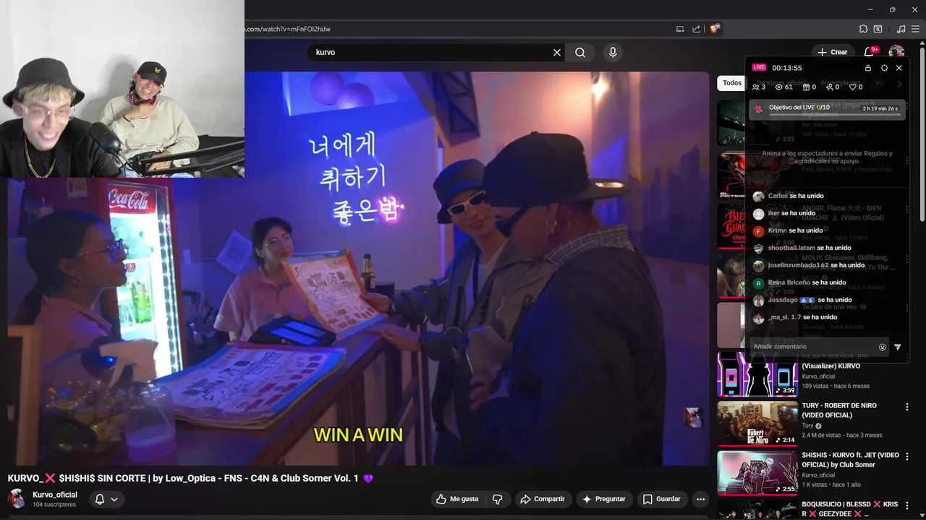
Task: Like the video with Me gusta
Action: (457, 499)
